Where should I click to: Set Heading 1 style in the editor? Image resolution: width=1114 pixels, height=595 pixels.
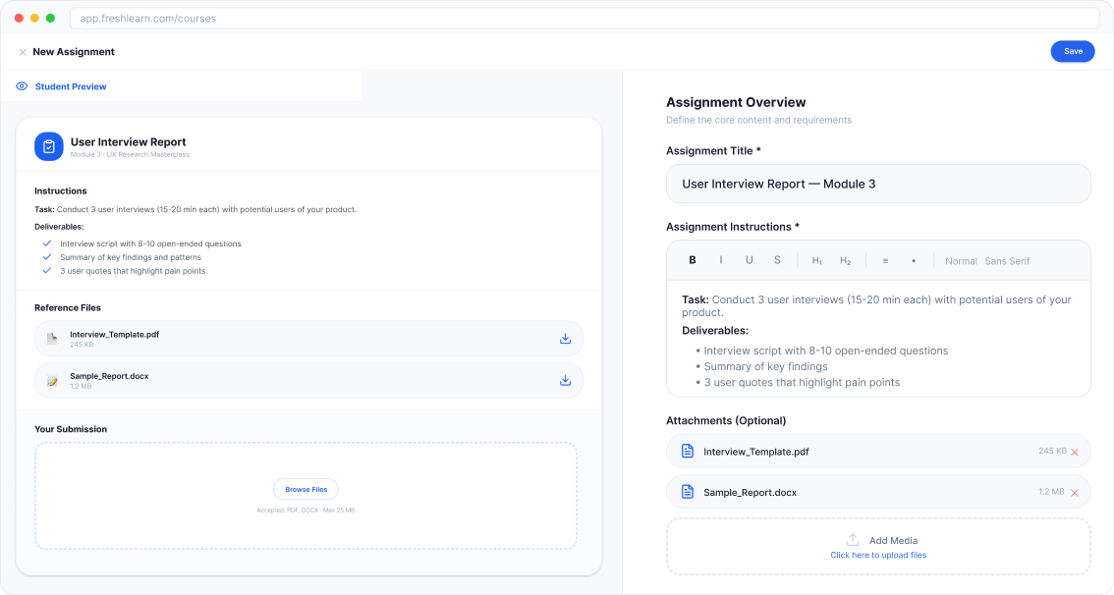[x=816, y=260]
